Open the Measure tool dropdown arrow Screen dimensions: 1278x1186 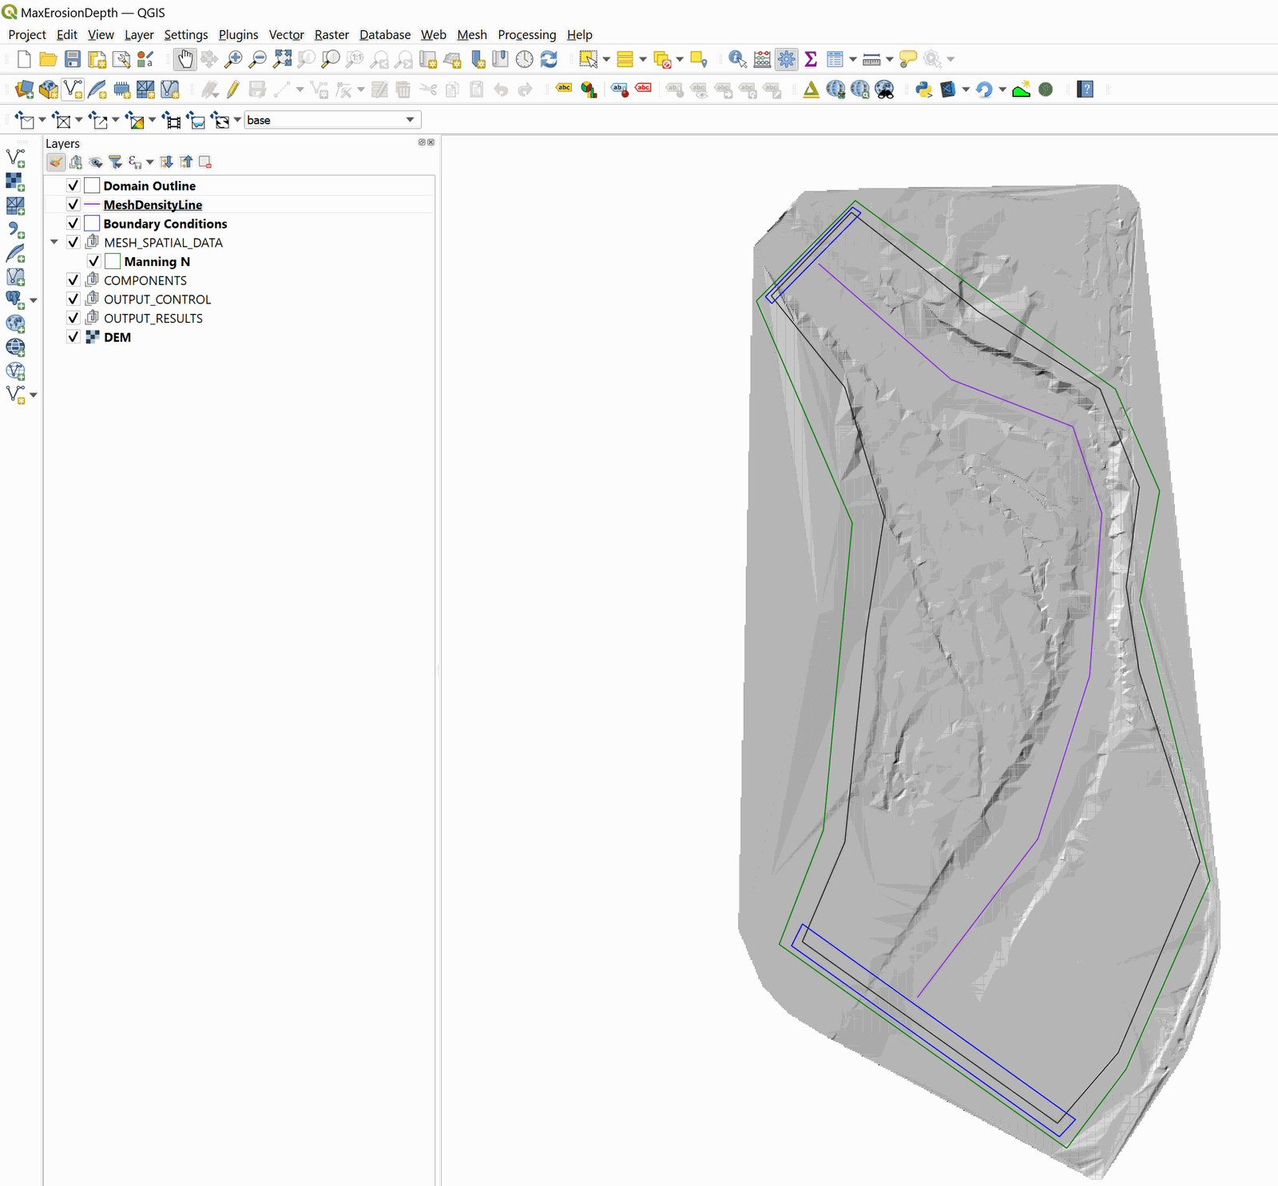pos(889,59)
